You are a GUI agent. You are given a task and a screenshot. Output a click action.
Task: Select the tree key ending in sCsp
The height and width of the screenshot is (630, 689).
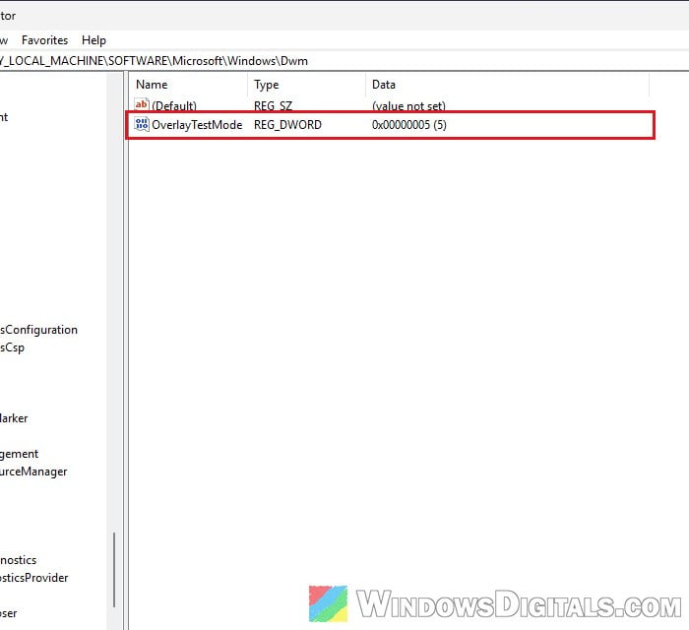(12, 347)
